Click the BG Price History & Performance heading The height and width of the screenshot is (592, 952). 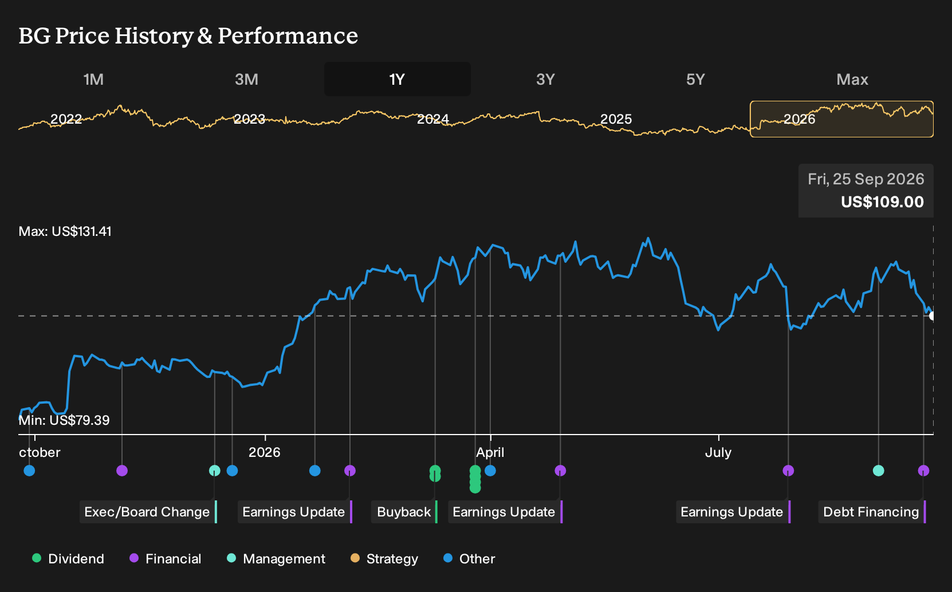click(188, 35)
